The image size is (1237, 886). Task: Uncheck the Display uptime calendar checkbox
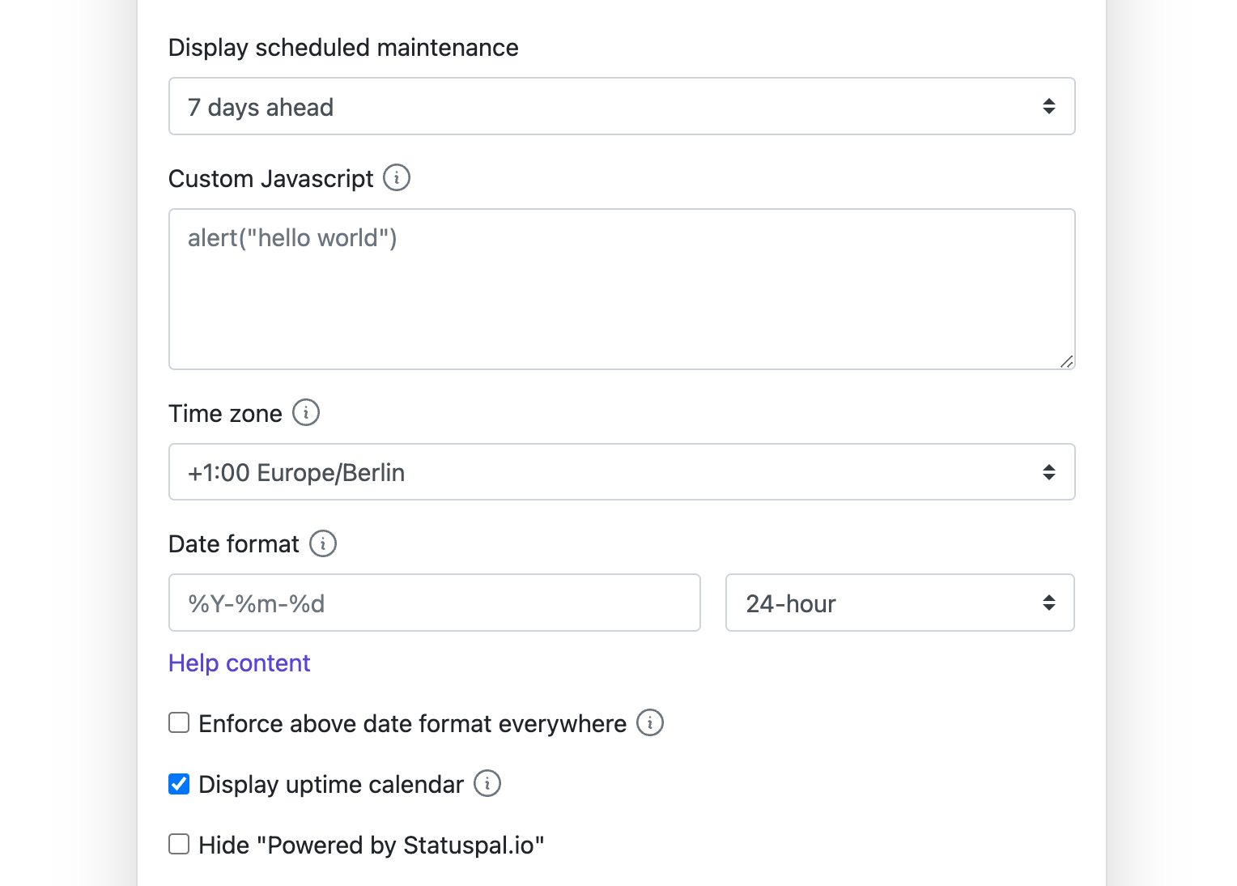pos(179,784)
